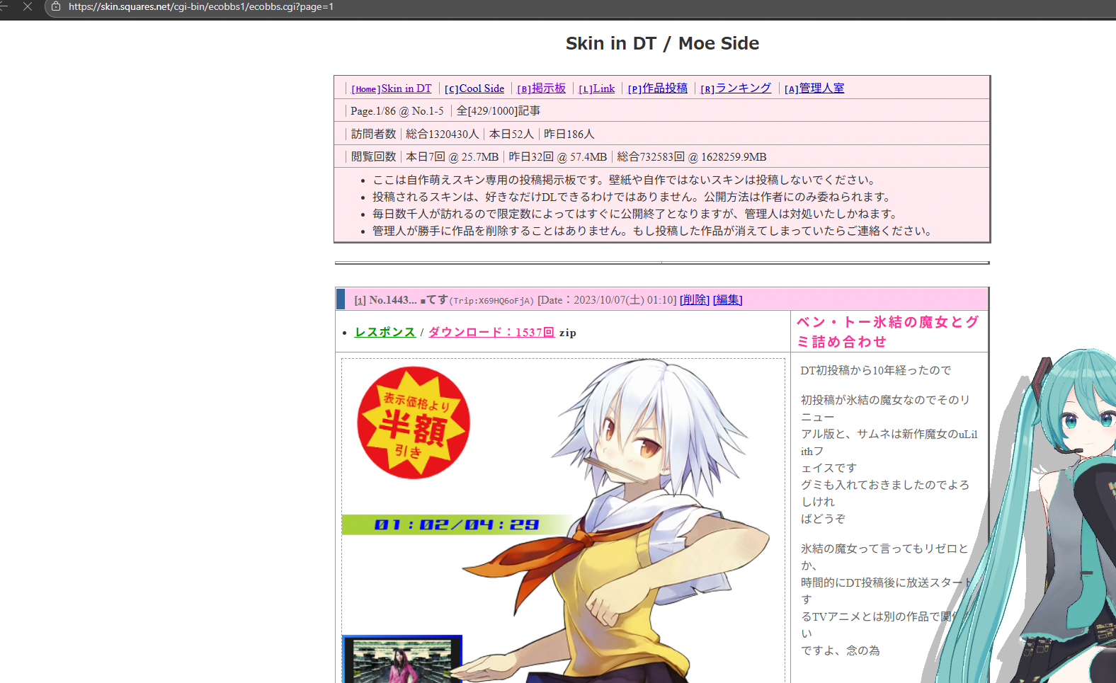Click the [1] post number link
Viewport: 1116px width, 683px height.
360,300
